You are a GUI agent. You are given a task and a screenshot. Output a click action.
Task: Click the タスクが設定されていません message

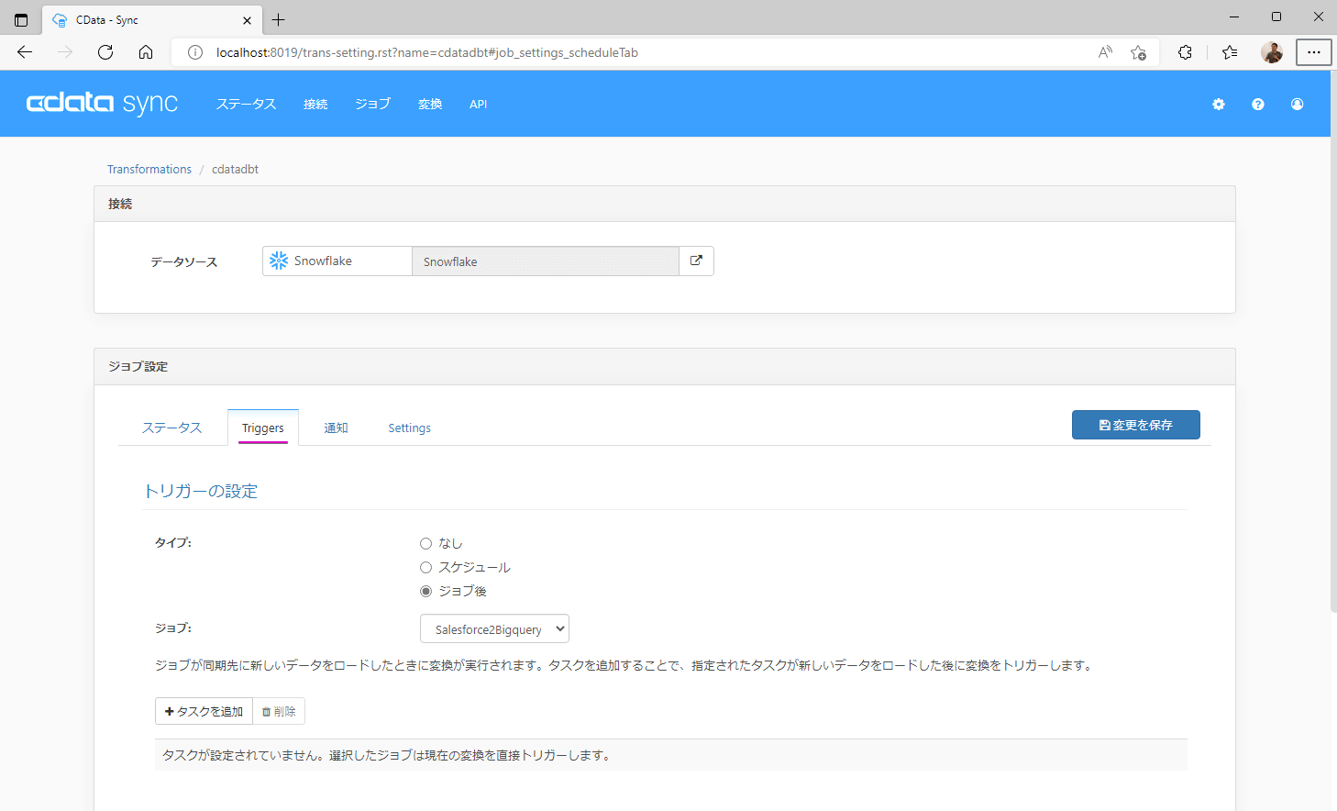pyautogui.click(x=386, y=755)
